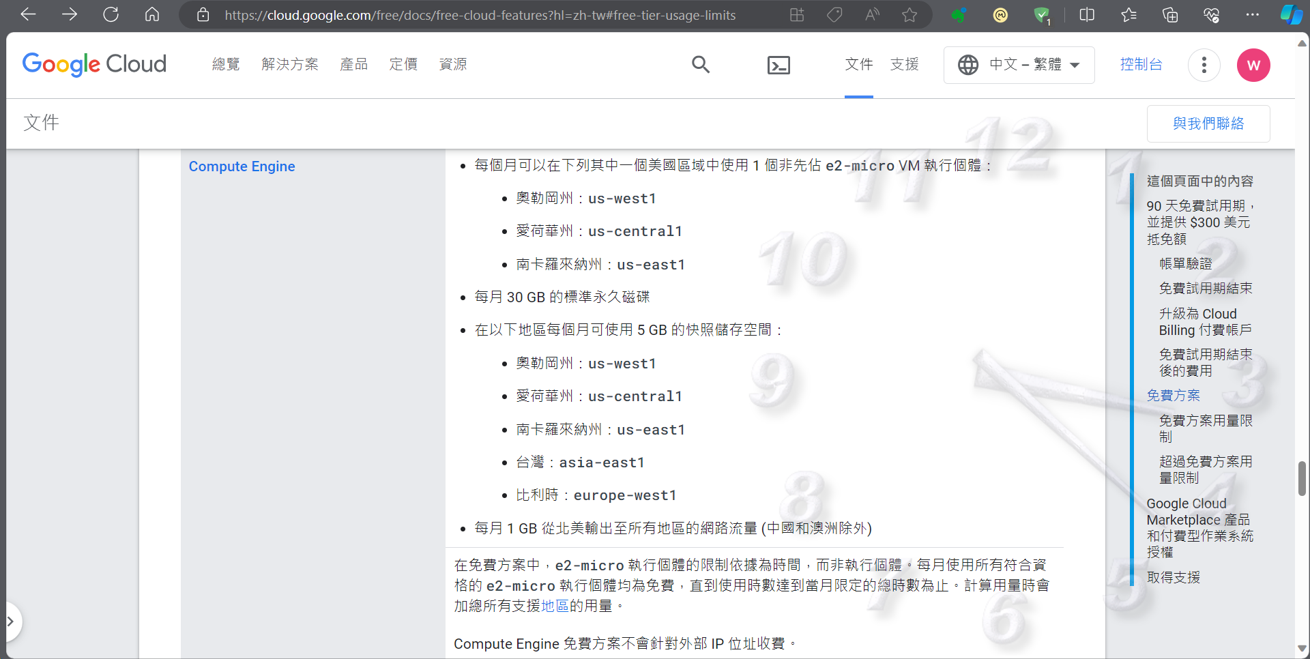
Task: Go back using the browser back arrow
Action: pyautogui.click(x=28, y=14)
